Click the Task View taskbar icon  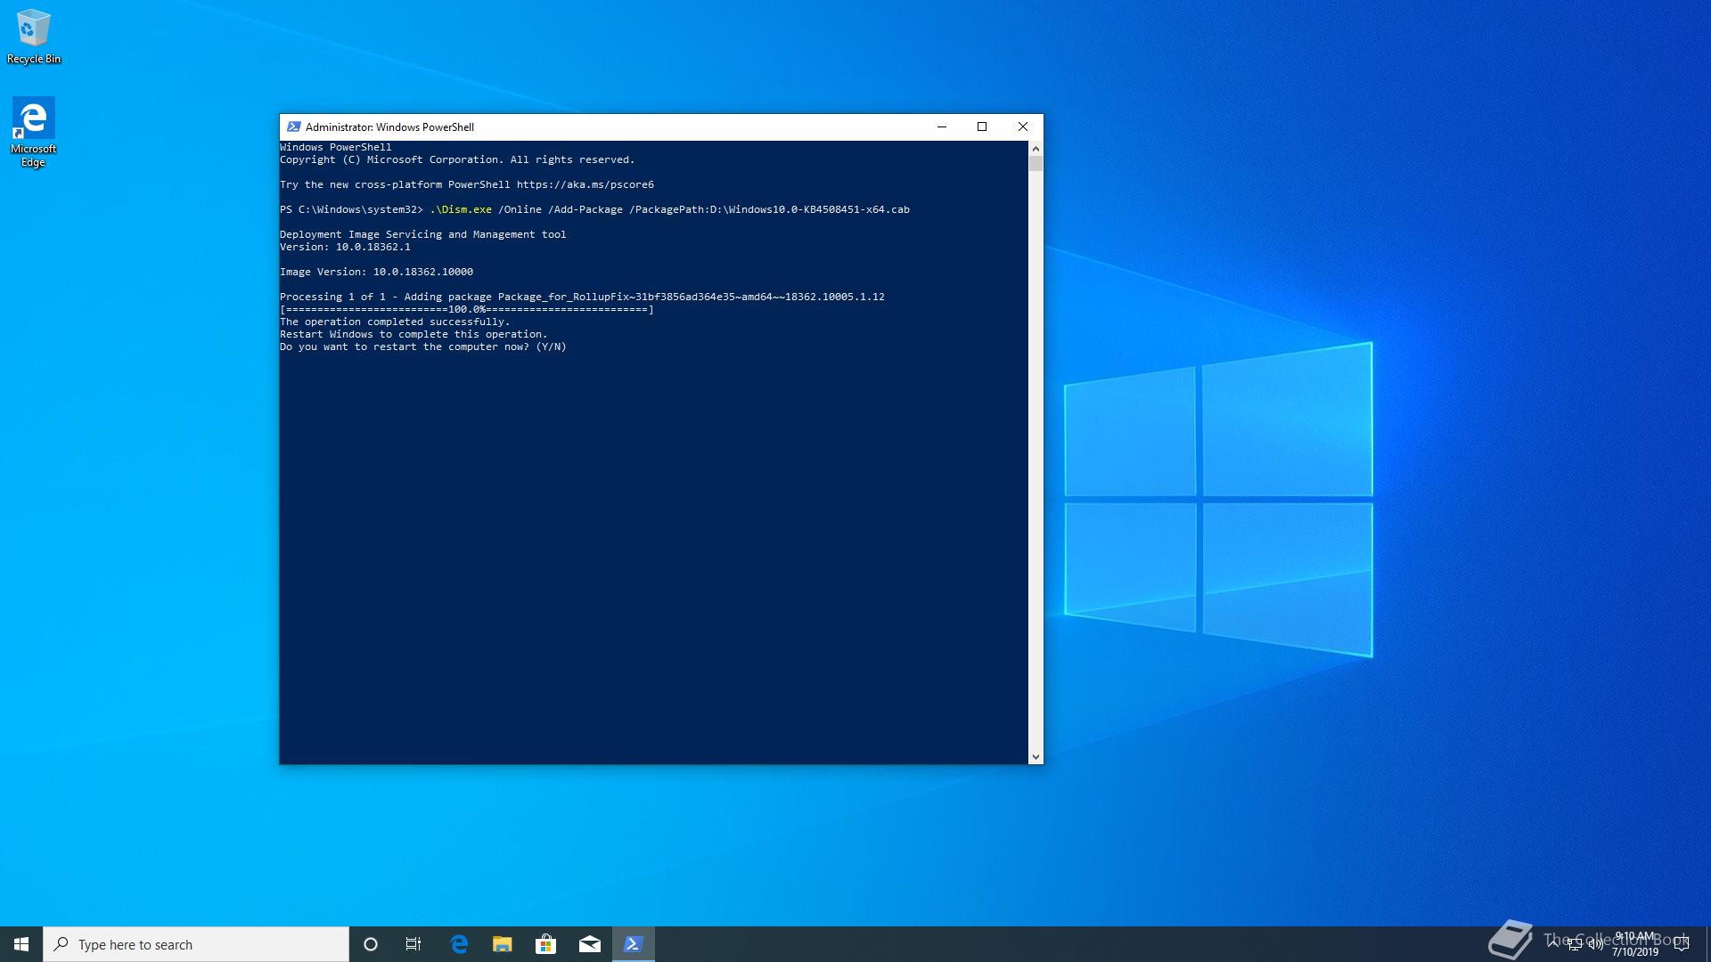coord(413,943)
